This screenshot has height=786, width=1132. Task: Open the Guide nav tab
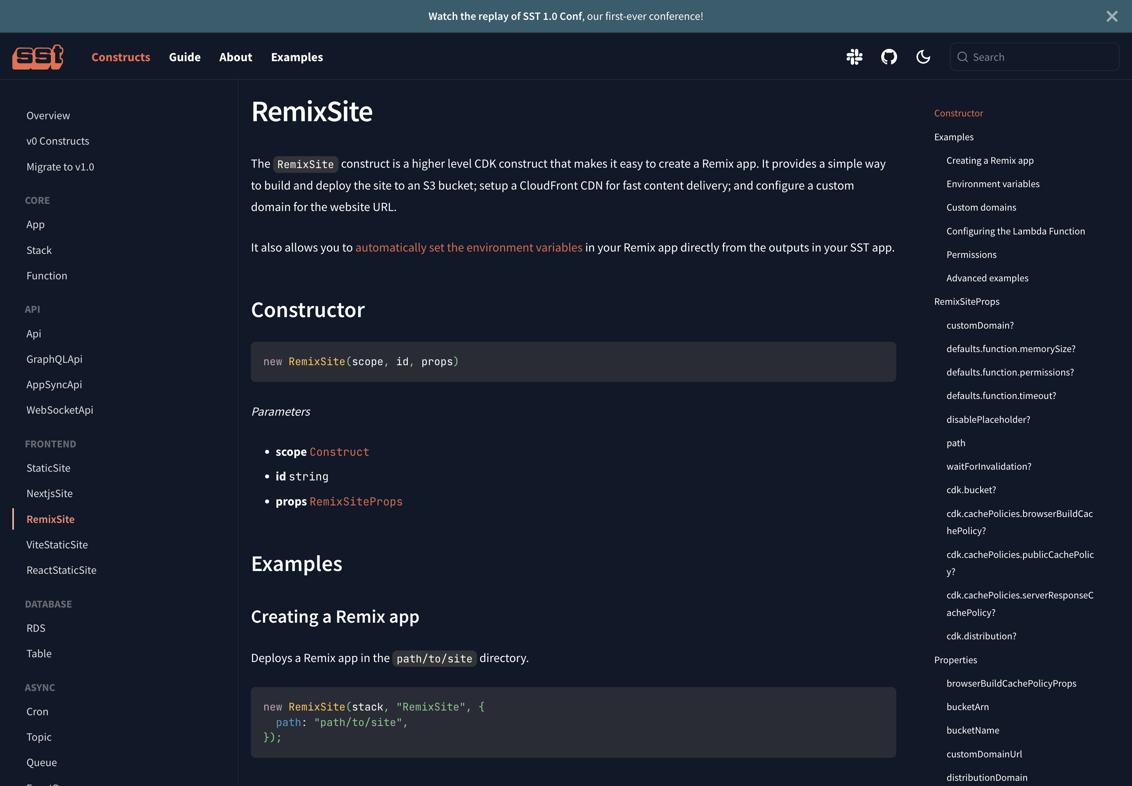click(x=185, y=57)
